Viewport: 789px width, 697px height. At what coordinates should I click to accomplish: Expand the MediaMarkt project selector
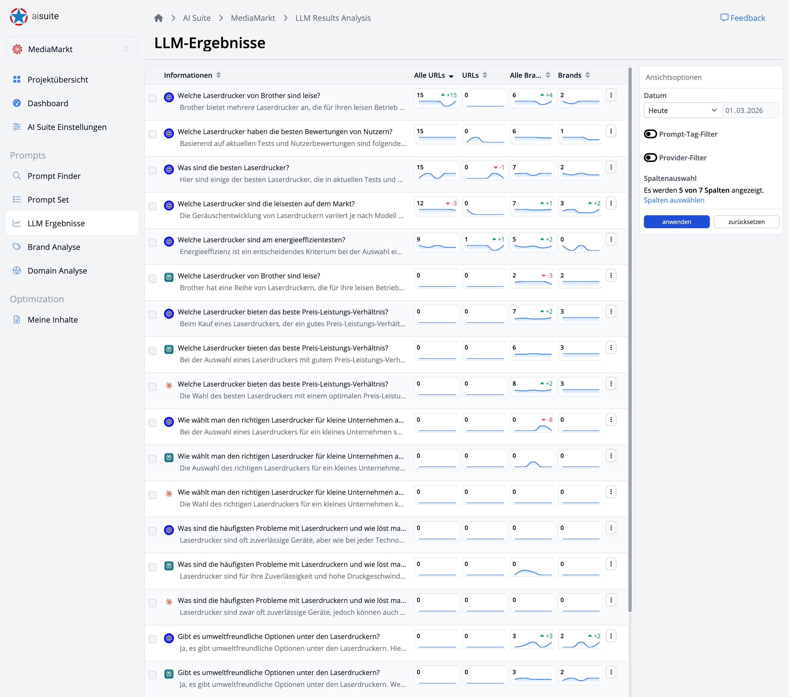[72, 49]
